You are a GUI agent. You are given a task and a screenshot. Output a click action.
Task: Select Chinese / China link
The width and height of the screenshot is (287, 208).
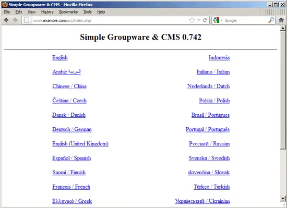[x=69, y=86]
